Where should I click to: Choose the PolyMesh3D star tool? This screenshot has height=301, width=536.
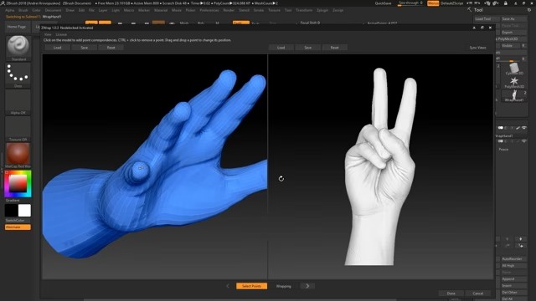(x=513, y=82)
